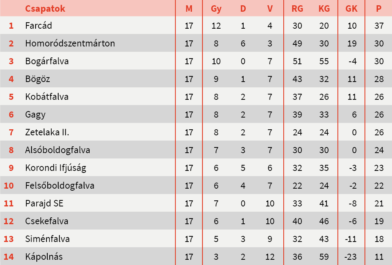Click on Korondi Ifjúság
The width and height of the screenshot is (392, 265).
point(55,168)
